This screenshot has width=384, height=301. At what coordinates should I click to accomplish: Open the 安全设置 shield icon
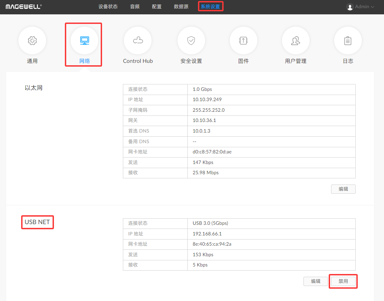click(x=191, y=41)
